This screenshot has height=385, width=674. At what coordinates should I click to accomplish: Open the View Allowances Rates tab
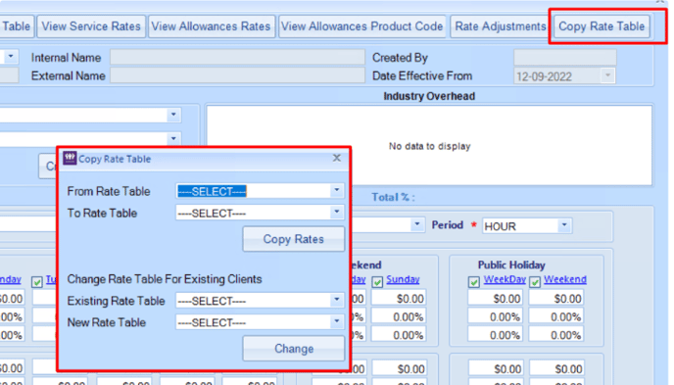tap(211, 26)
